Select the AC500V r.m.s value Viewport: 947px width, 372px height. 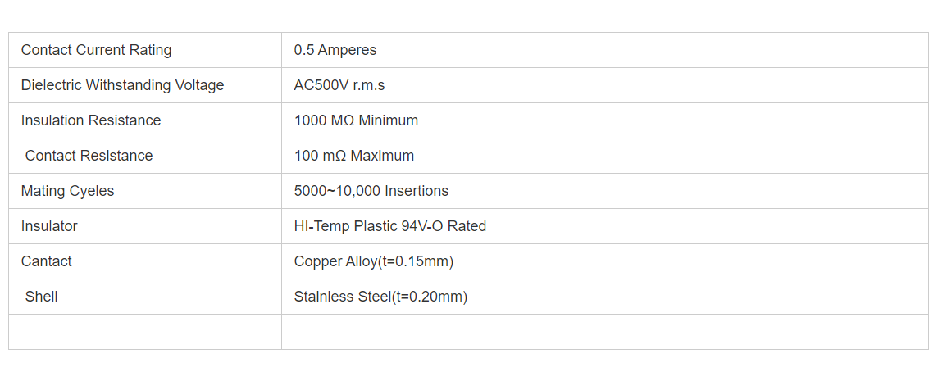pyautogui.click(x=339, y=85)
